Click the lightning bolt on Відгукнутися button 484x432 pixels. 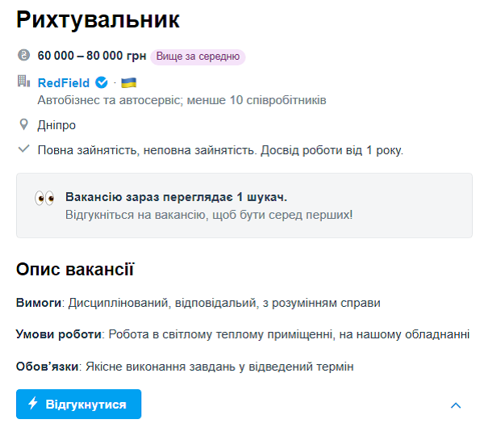click(x=33, y=404)
